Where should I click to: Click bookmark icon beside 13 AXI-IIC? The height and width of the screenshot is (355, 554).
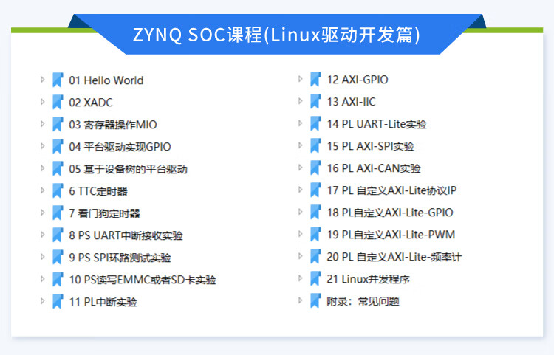(x=315, y=102)
